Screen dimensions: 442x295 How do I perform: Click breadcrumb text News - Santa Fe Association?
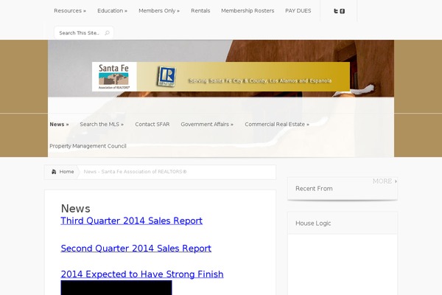click(135, 172)
